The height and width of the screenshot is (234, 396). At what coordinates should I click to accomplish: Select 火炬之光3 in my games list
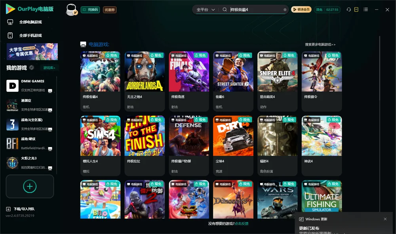[30, 163]
